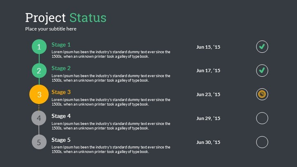Click the gray stage 4 number circle
Screen dimensions: 297x167
[39, 118]
